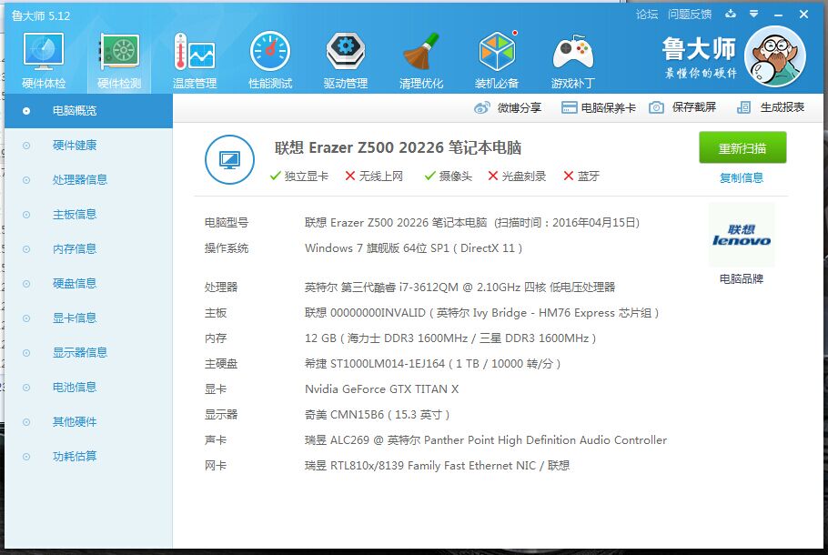Select 显卡信息 in sidebar
Screen dimensions: 828x555
pos(89,318)
